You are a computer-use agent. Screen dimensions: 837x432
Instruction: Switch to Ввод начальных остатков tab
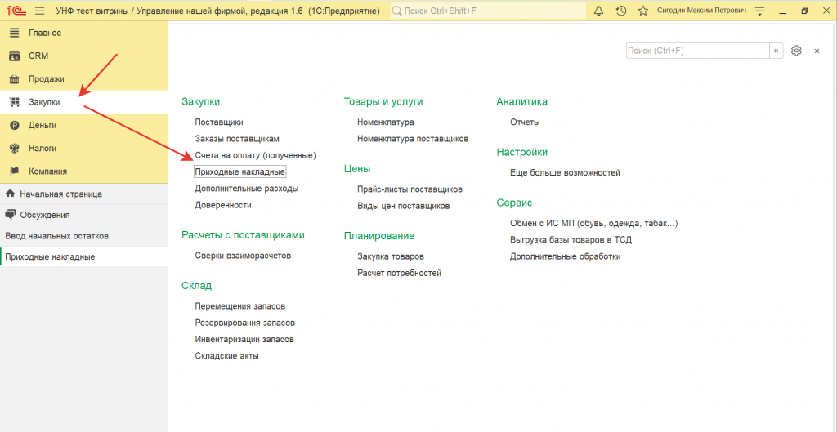(x=84, y=236)
